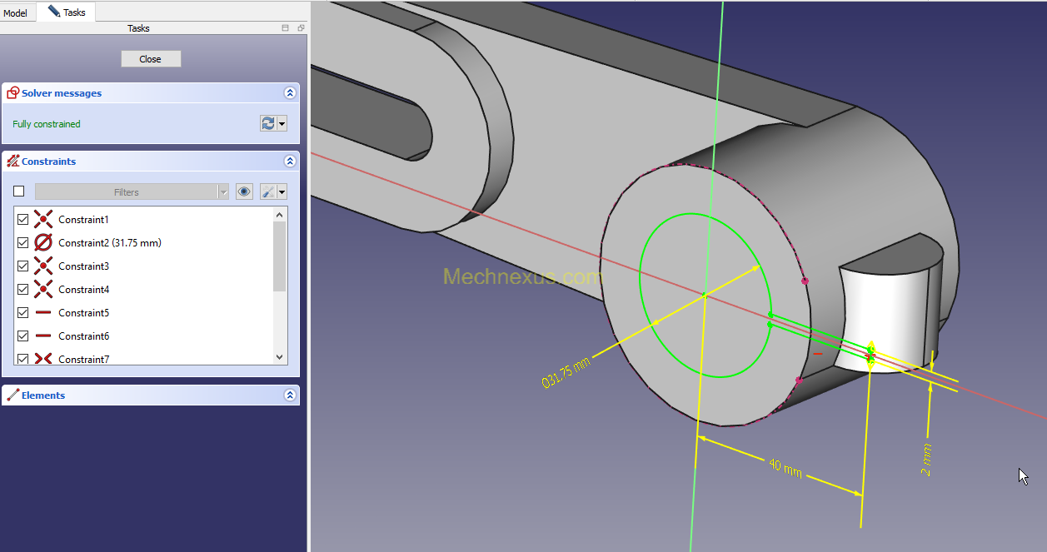Uncheck the Constraint5 checkbox

[23, 313]
